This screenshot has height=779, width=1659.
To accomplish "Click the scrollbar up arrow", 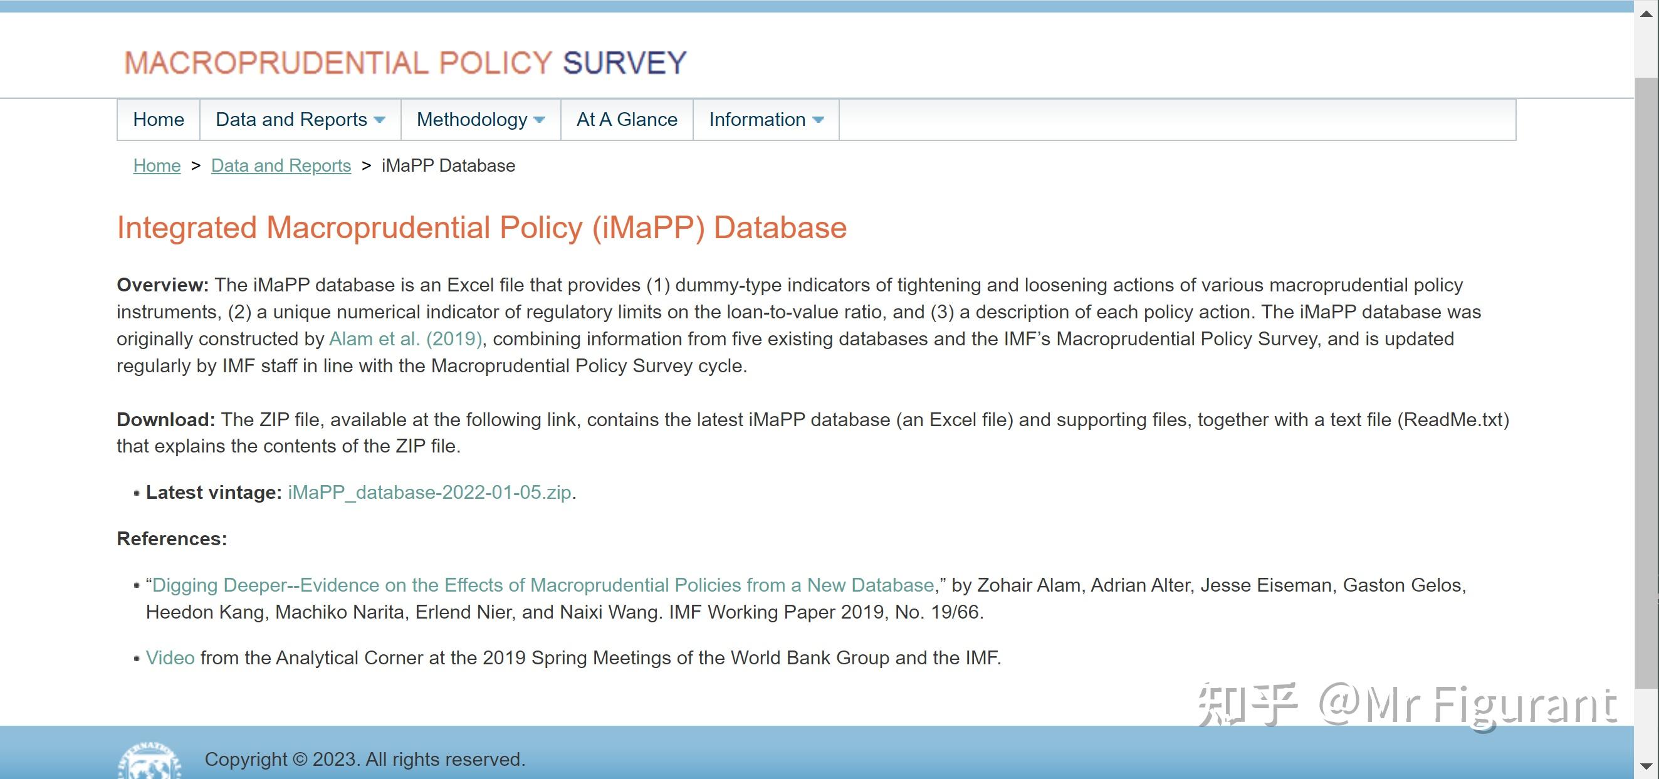I will [1646, 14].
